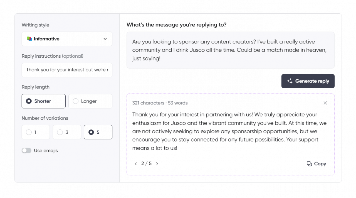356x198 pixels.
Task: Click the 2 / 5 variation counter
Action: point(146,163)
